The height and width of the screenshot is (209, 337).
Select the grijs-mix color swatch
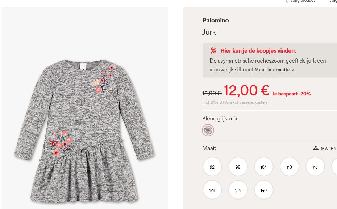tap(208, 130)
